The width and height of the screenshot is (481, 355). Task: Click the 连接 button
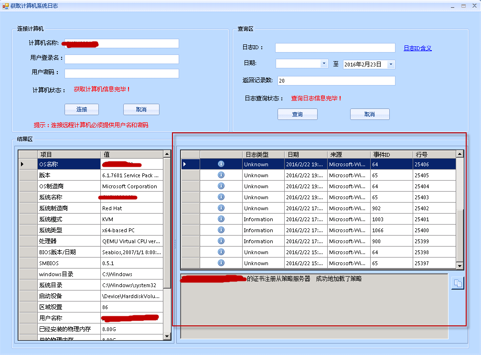(82, 109)
